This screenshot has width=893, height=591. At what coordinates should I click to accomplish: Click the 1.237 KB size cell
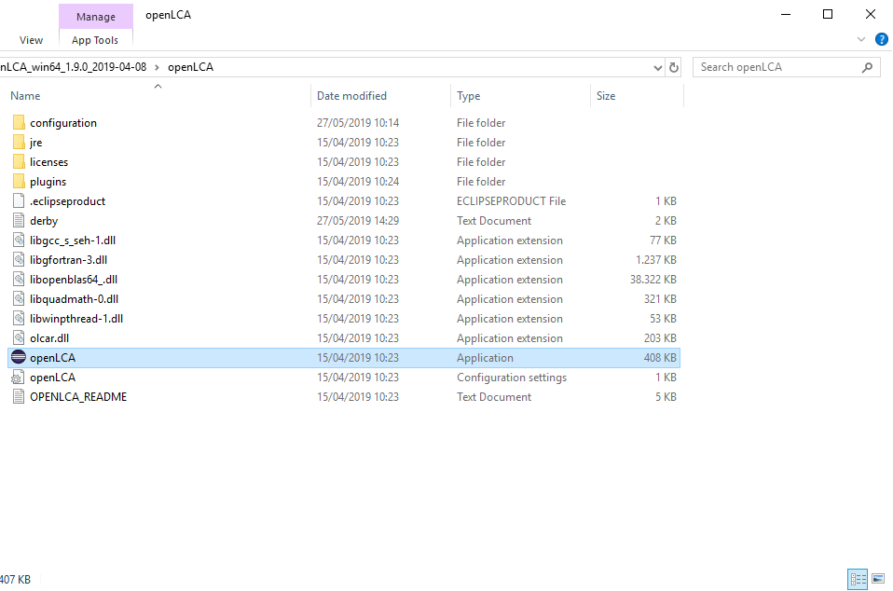click(655, 260)
